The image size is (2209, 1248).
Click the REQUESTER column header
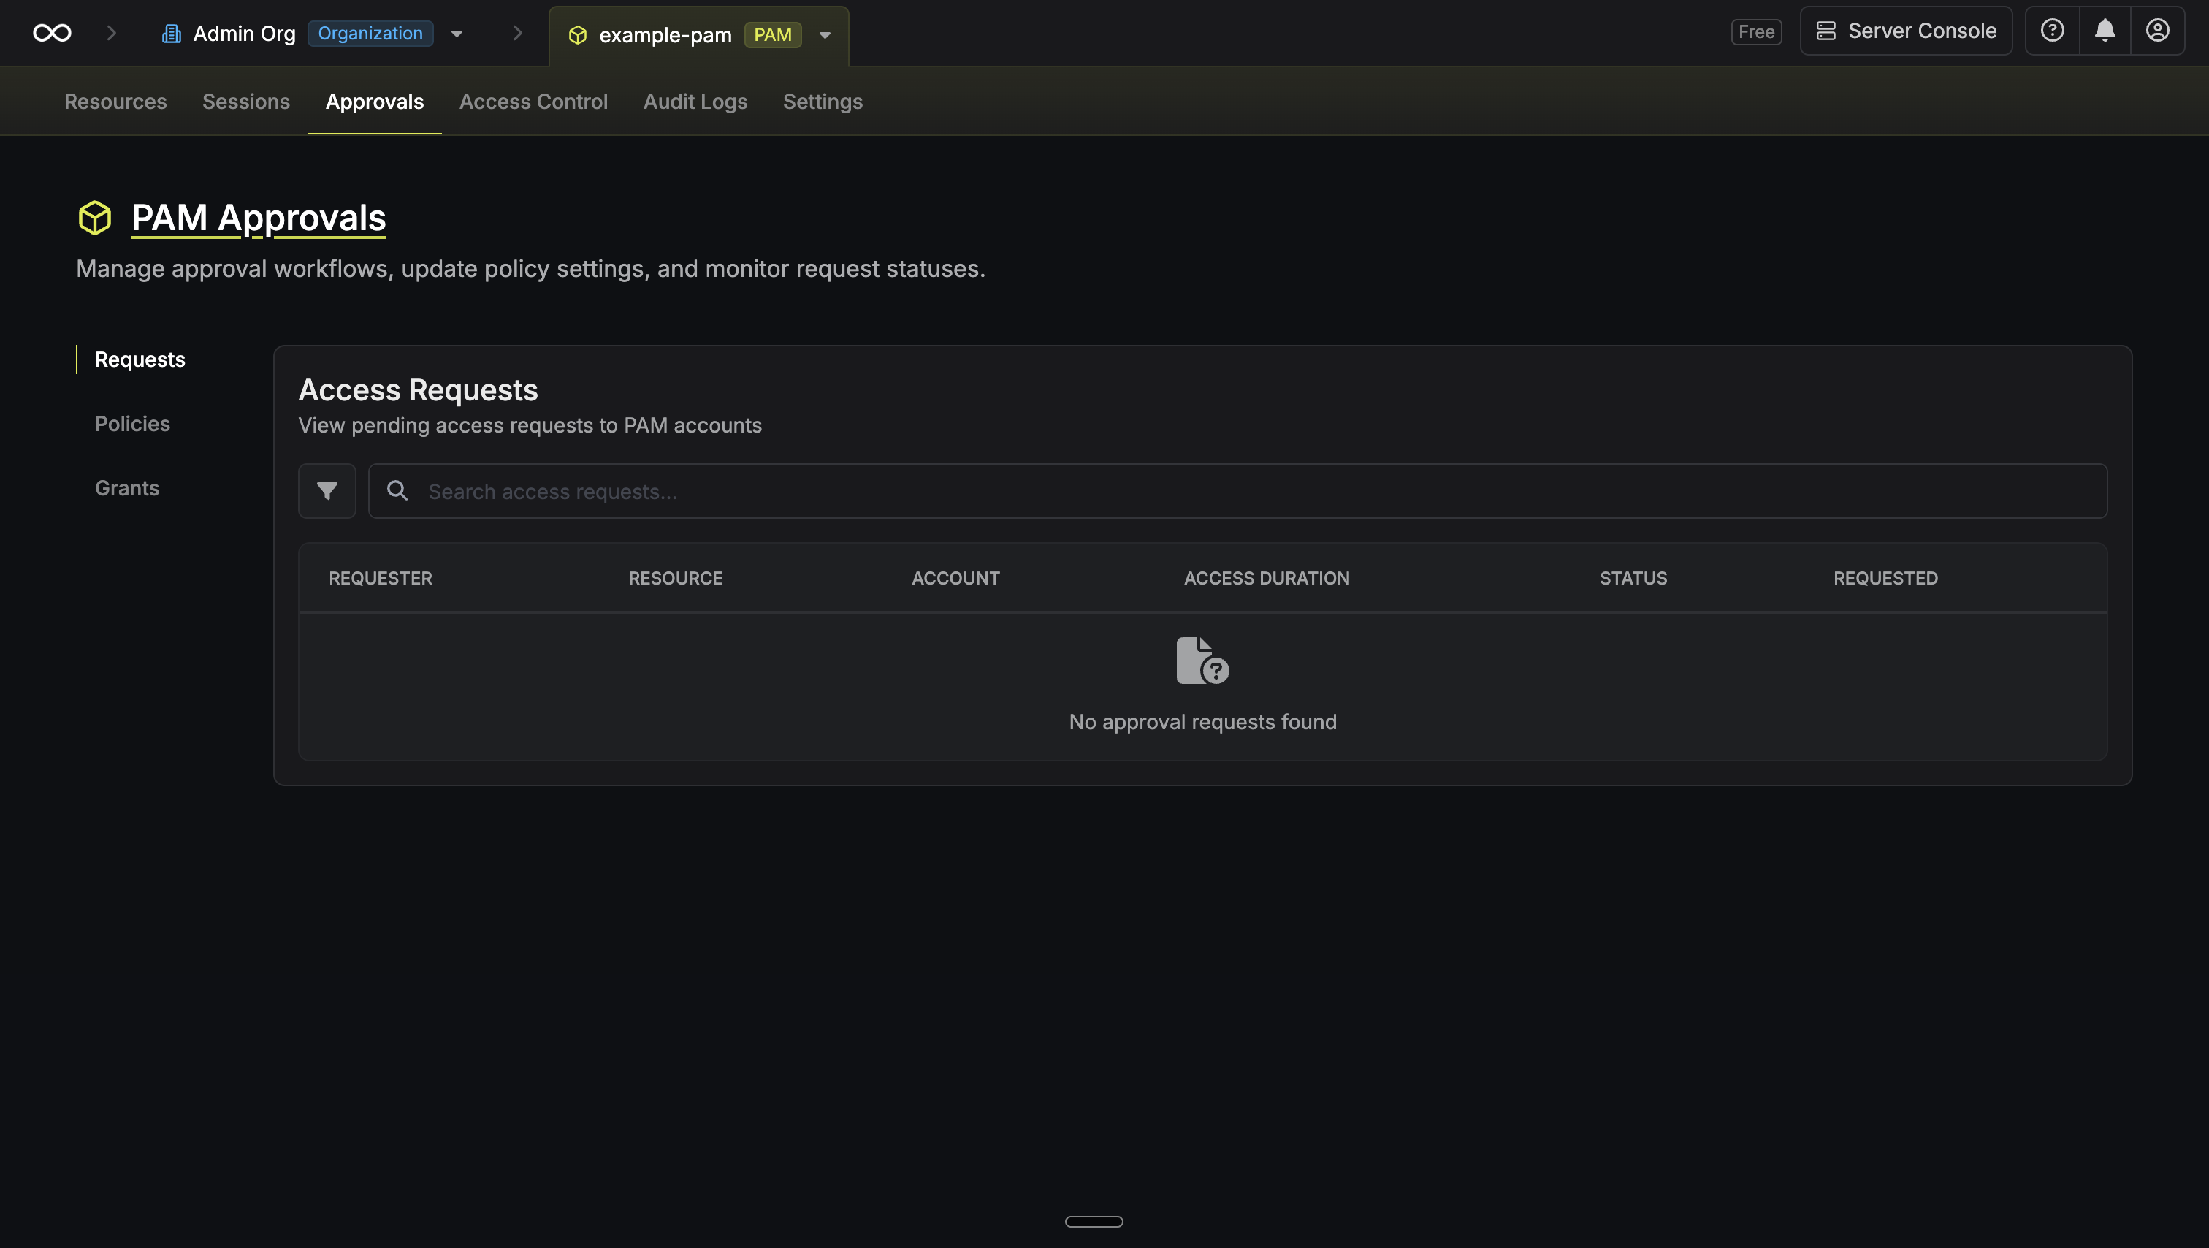[381, 578]
